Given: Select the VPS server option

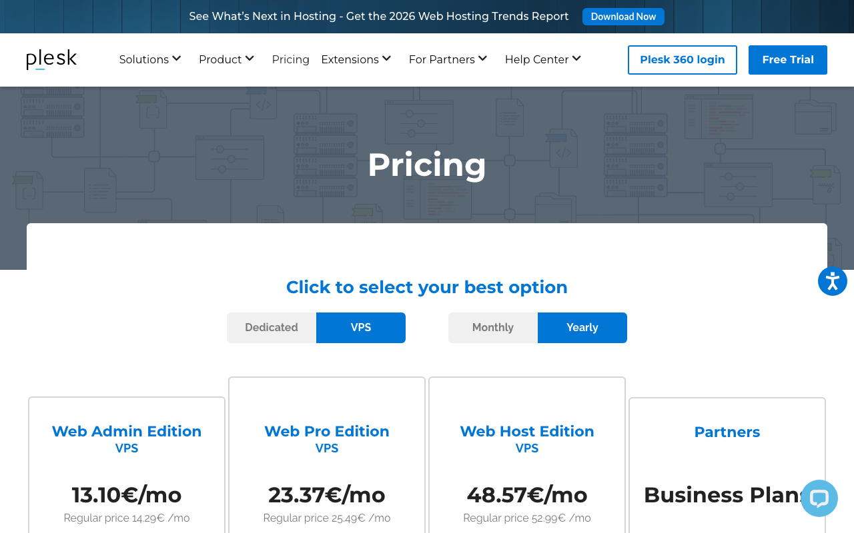Looking at the screenshot, I should tap(361, 328).
